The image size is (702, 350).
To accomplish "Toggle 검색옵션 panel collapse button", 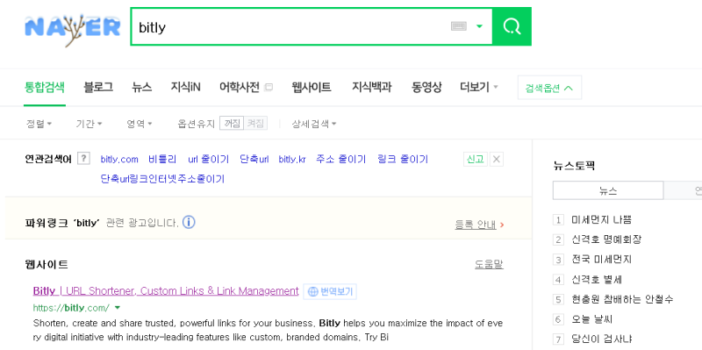I will 549,88.
